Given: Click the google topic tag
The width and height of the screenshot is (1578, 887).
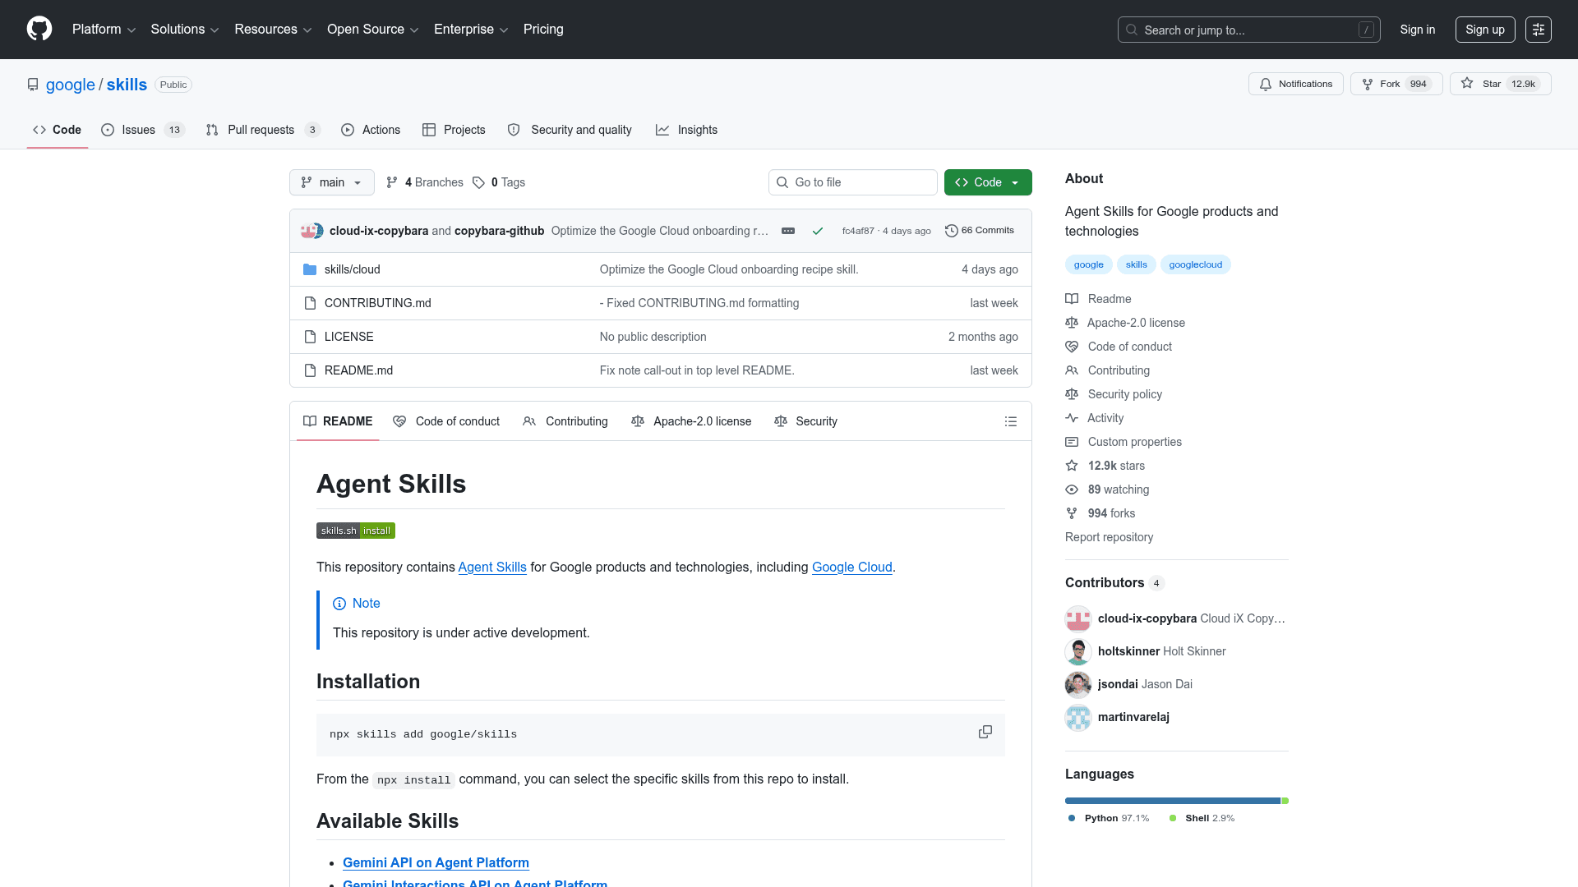Looking at the screenshot, I should 1088,264.
